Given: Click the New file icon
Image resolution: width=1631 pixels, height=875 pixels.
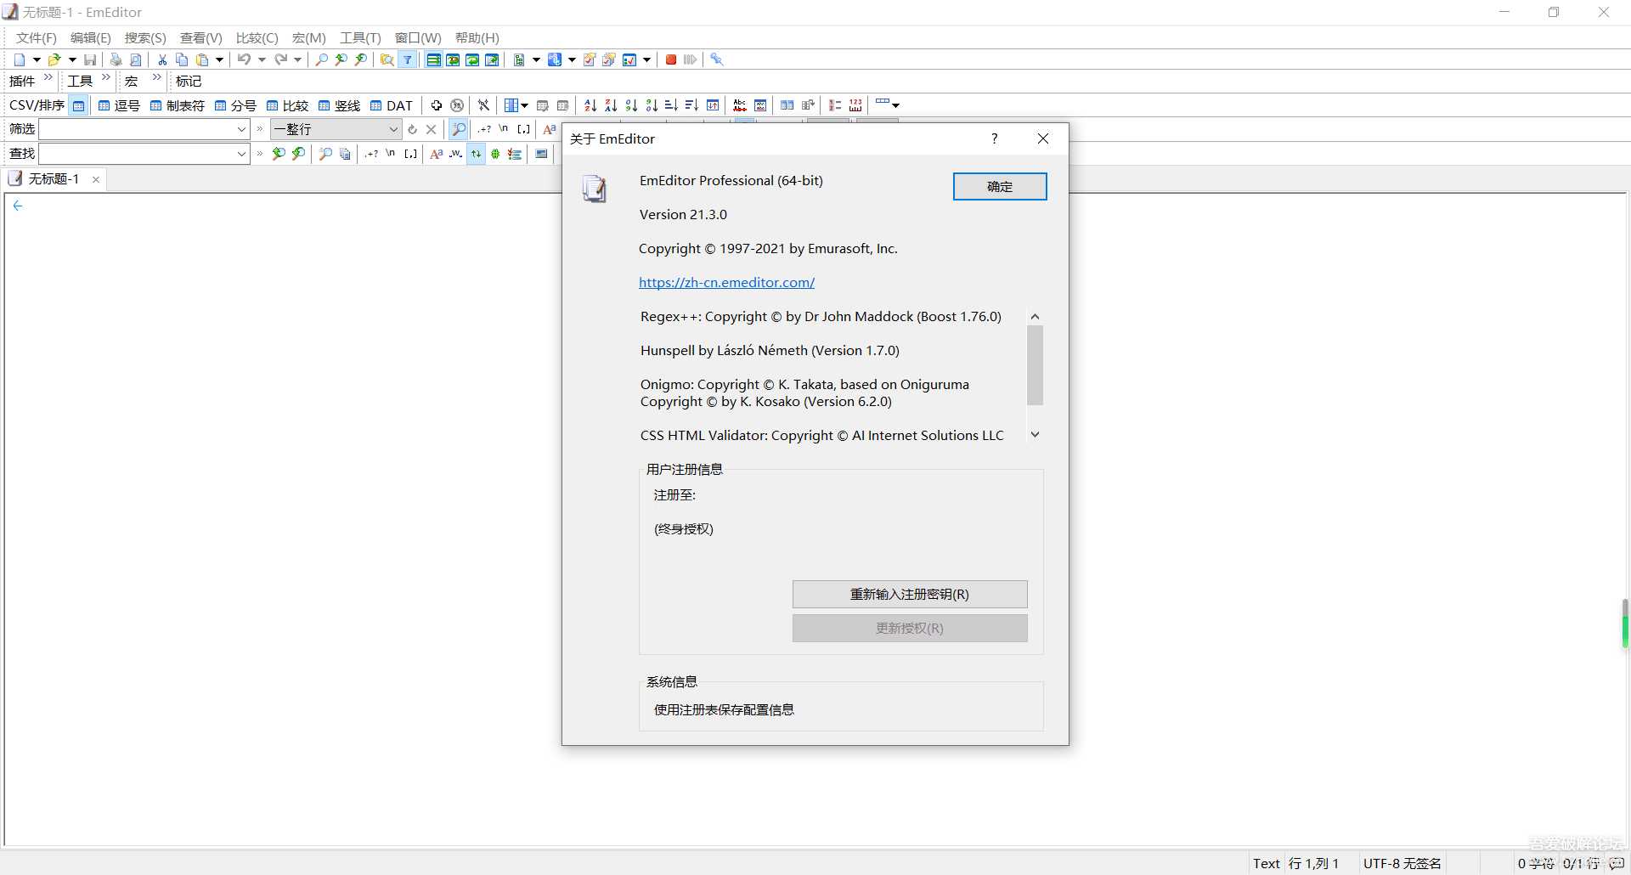Looking at the screenshot, I should pos(20,59).
